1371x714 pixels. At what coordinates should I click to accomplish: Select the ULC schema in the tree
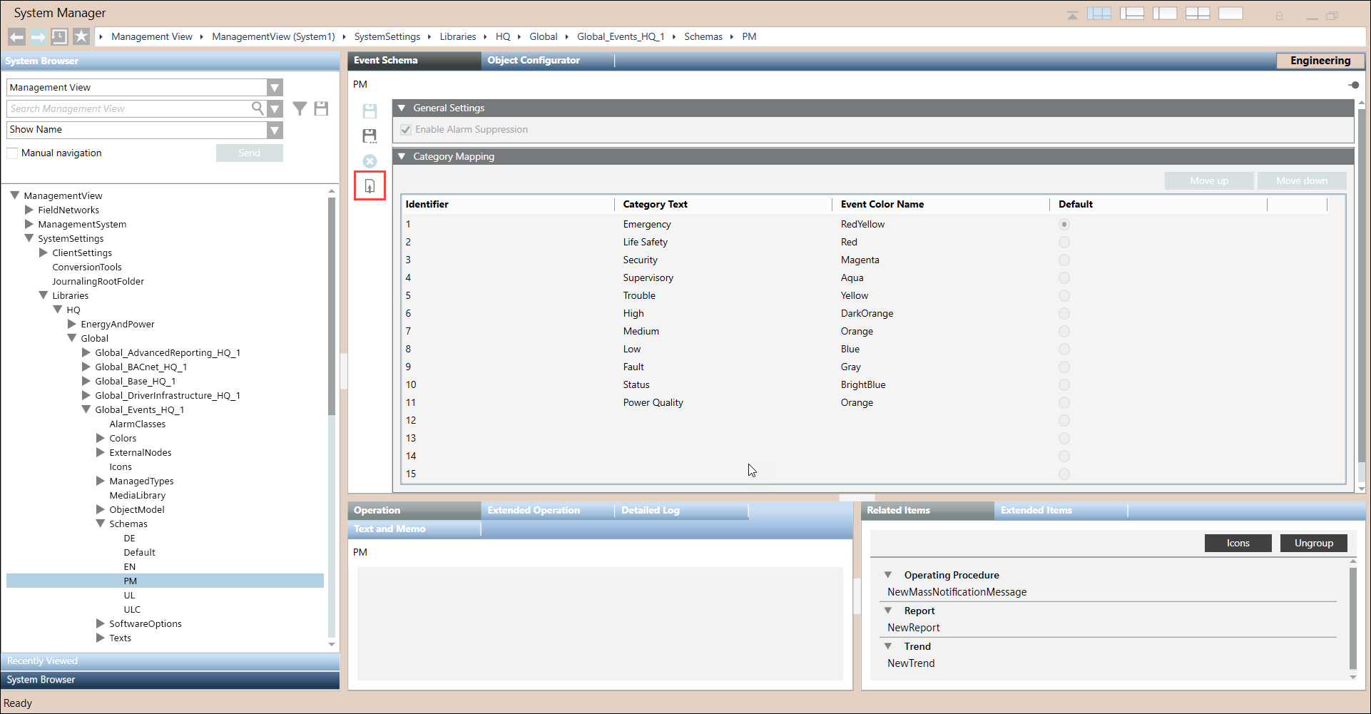point(132,610)
